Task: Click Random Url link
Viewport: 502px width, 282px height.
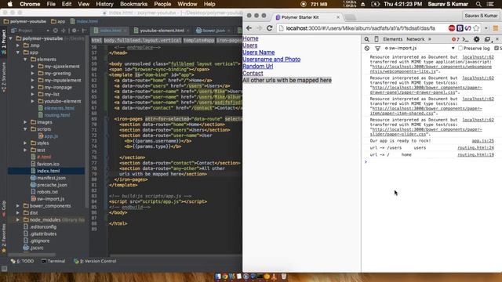Action: (258, 67)
